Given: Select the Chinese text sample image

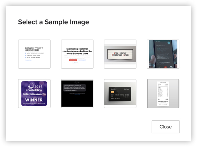Looking at the screenshot, I should tap(34, 54).
